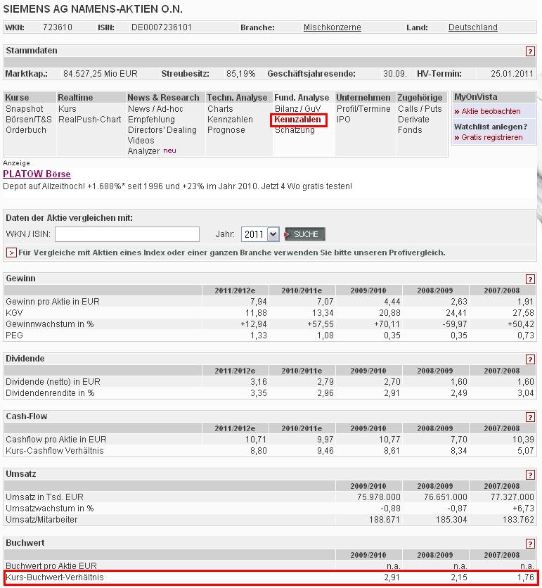Image resolution: width=542 pixels, height=588 pixels.
Task: Open News / Ad-hoc menu entry
Action: [155, 109]
